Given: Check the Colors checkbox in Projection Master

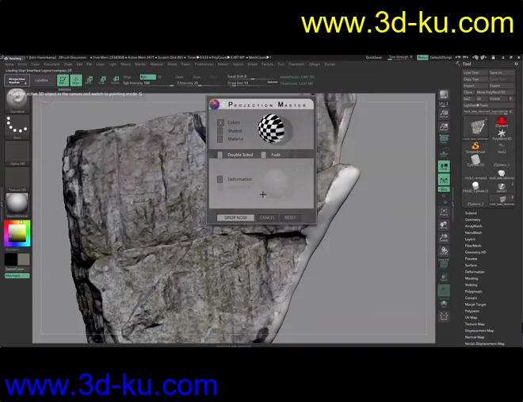Looking at the screenshot, I should pos(220,122).
